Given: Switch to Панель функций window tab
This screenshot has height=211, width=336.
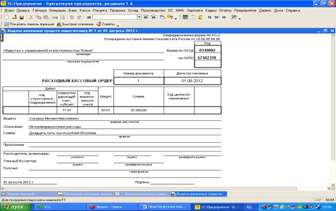Looking at the screenshot, I should [29, 194].
